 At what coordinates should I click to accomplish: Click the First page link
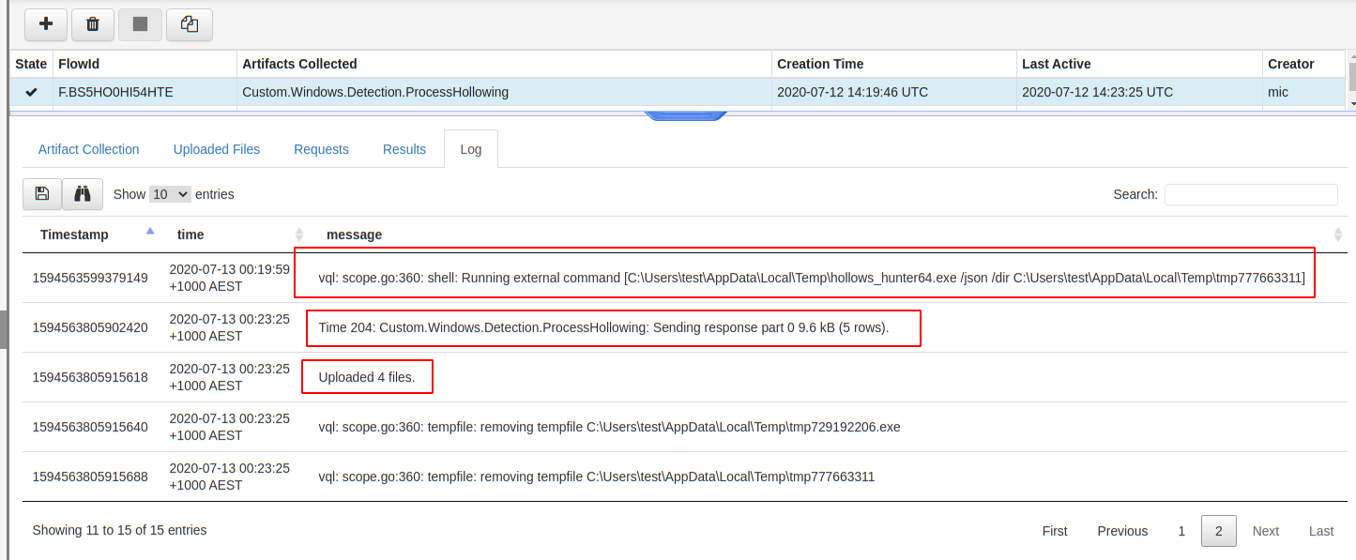point(1055,531)
